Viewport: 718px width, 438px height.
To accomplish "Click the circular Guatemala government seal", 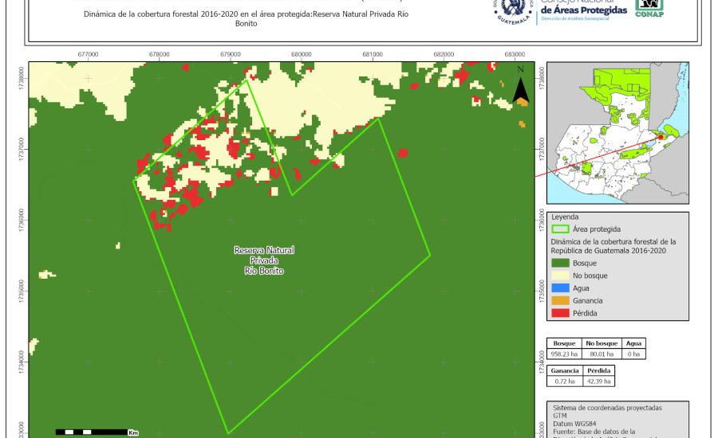I will click(513, 10).
